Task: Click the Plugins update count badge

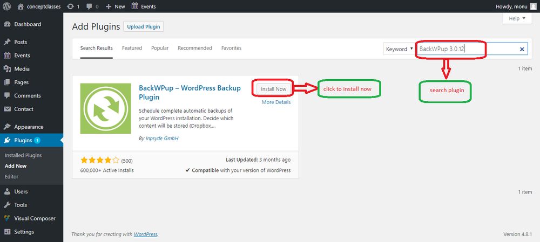Action: (x=37, y=140)
